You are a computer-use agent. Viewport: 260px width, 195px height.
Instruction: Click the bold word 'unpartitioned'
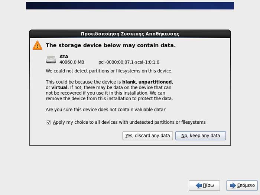point(155,82)
